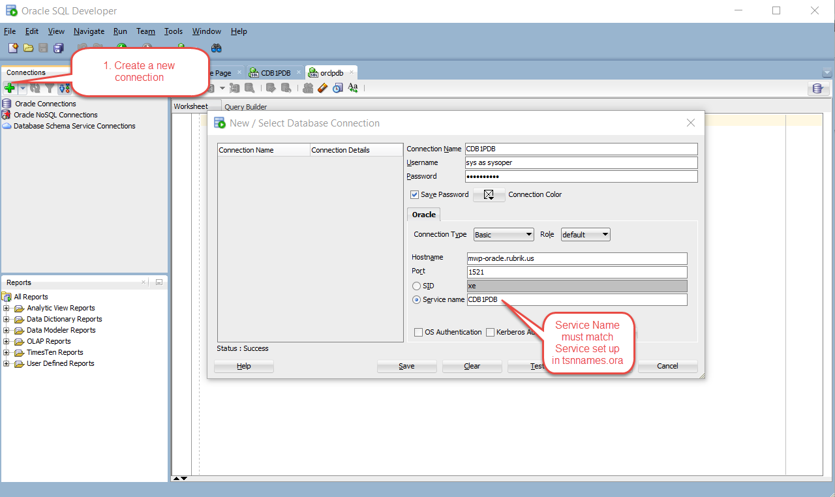This screenshot has height=497, width=835.
Task: Click the Cancel button in the dialog
Action: (x=667, y=366)
